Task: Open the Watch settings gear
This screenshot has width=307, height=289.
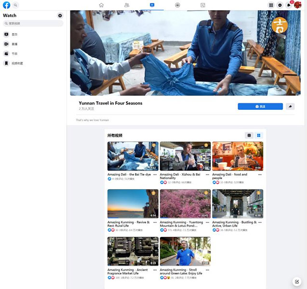Action: [60, 15]
